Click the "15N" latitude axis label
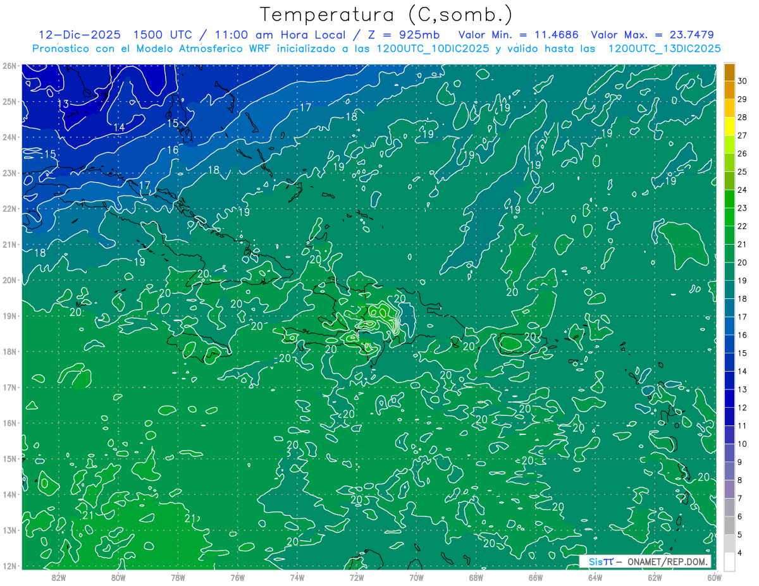This screenshot has width=759, height=586. point(9,459)
